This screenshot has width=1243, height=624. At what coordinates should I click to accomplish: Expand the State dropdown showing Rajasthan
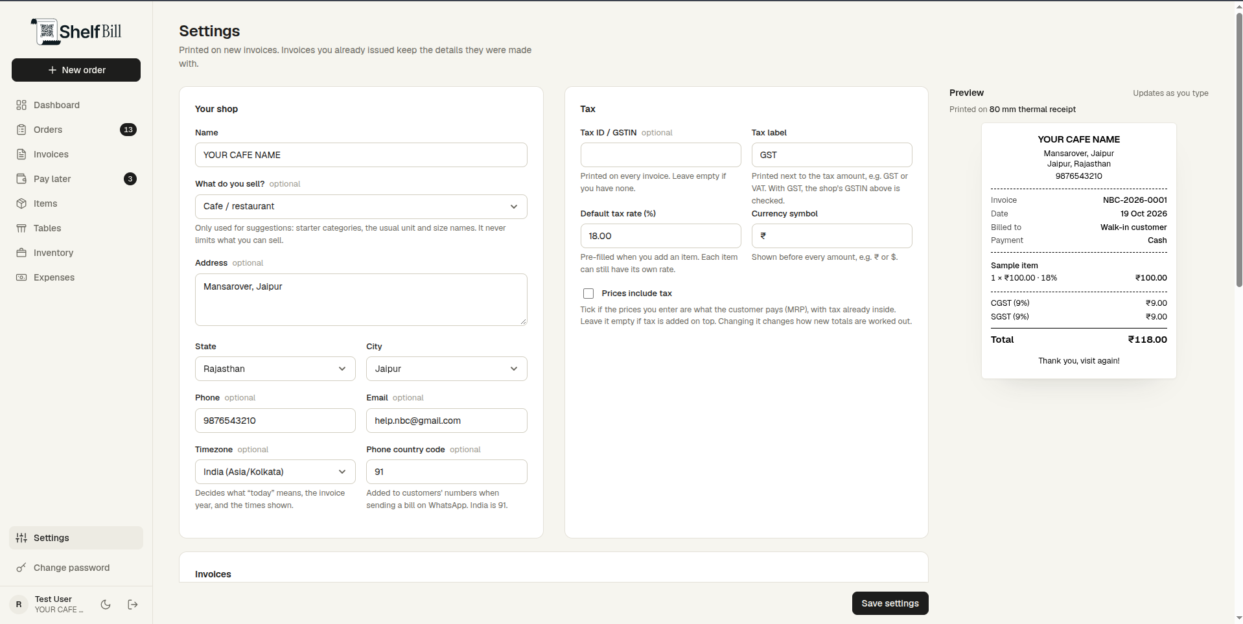(x=275, y=369)
